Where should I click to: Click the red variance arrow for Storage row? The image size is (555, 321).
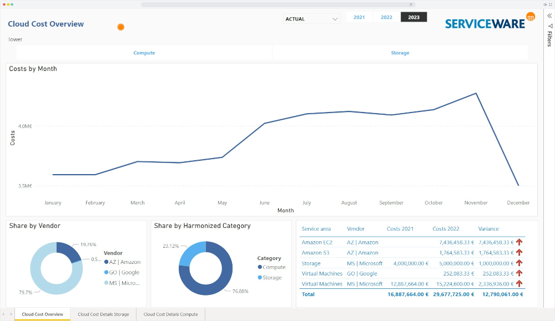(518, 263)
